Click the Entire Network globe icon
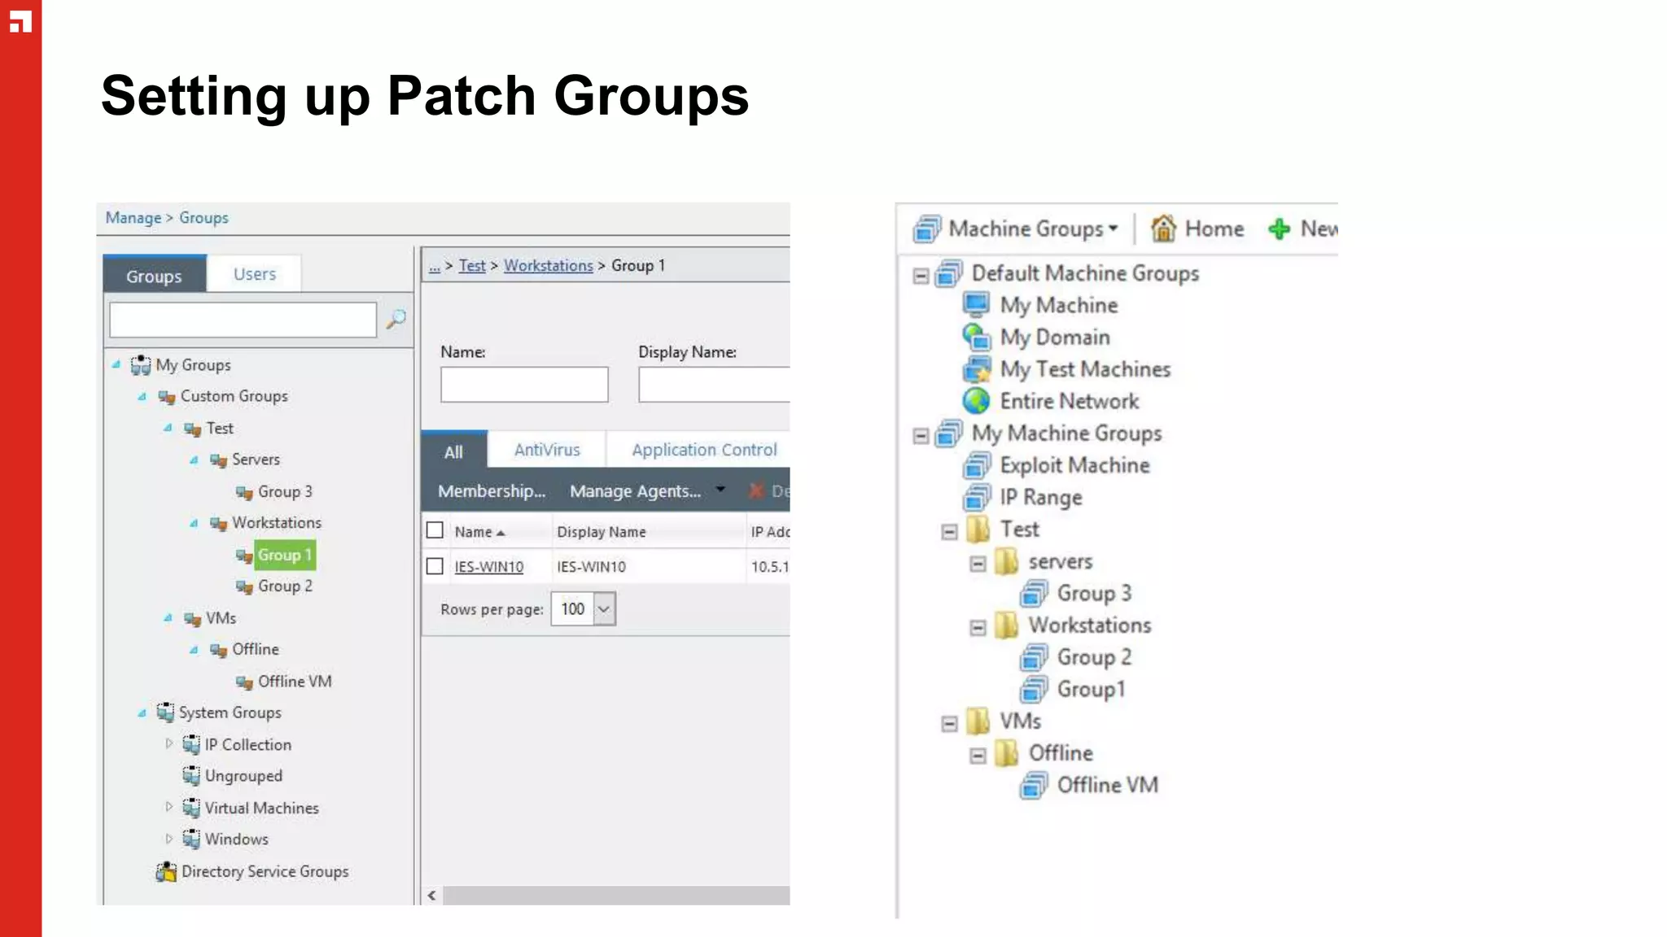Viewport: 1667px width, 937px height. click(x=976, y=401)
